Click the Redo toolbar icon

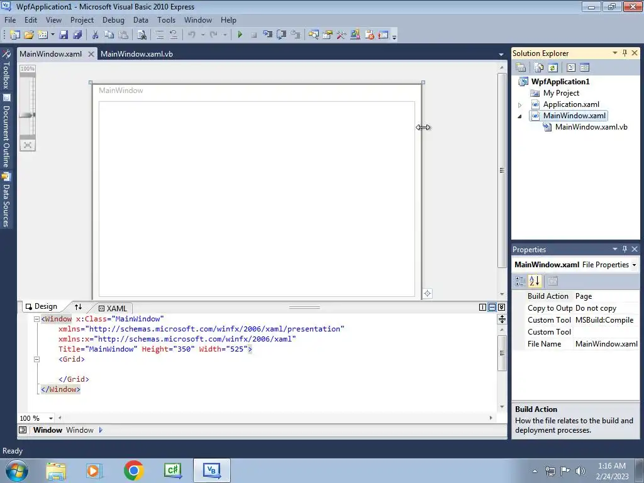[x=214, y=35]
